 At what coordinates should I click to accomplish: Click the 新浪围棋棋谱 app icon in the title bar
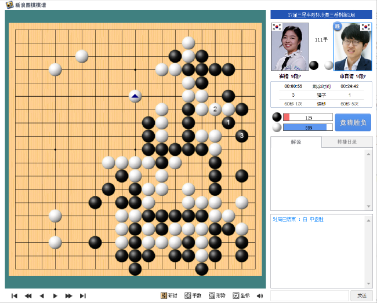(9, 5)
